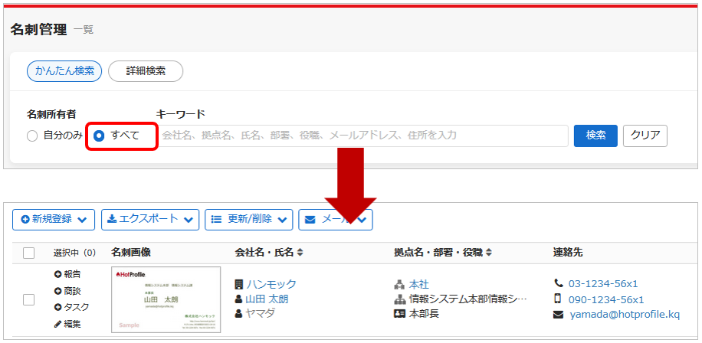Expand the エクスポート dropdown menu
This screenshot has width=702, height=343.
pos(150,219)
